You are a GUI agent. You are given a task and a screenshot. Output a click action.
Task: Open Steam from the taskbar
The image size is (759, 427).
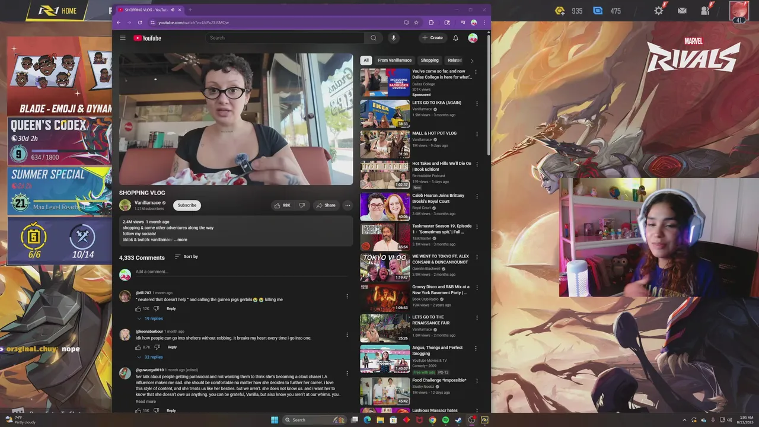click(458, 420)
